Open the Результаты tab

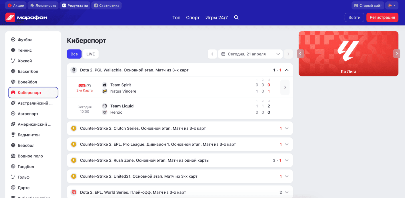point(75,5)
